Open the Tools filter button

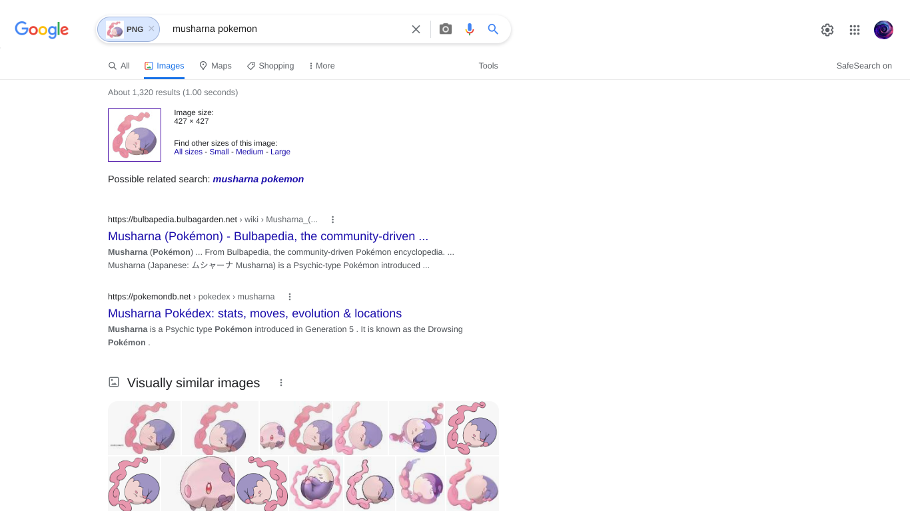[488, 66]
